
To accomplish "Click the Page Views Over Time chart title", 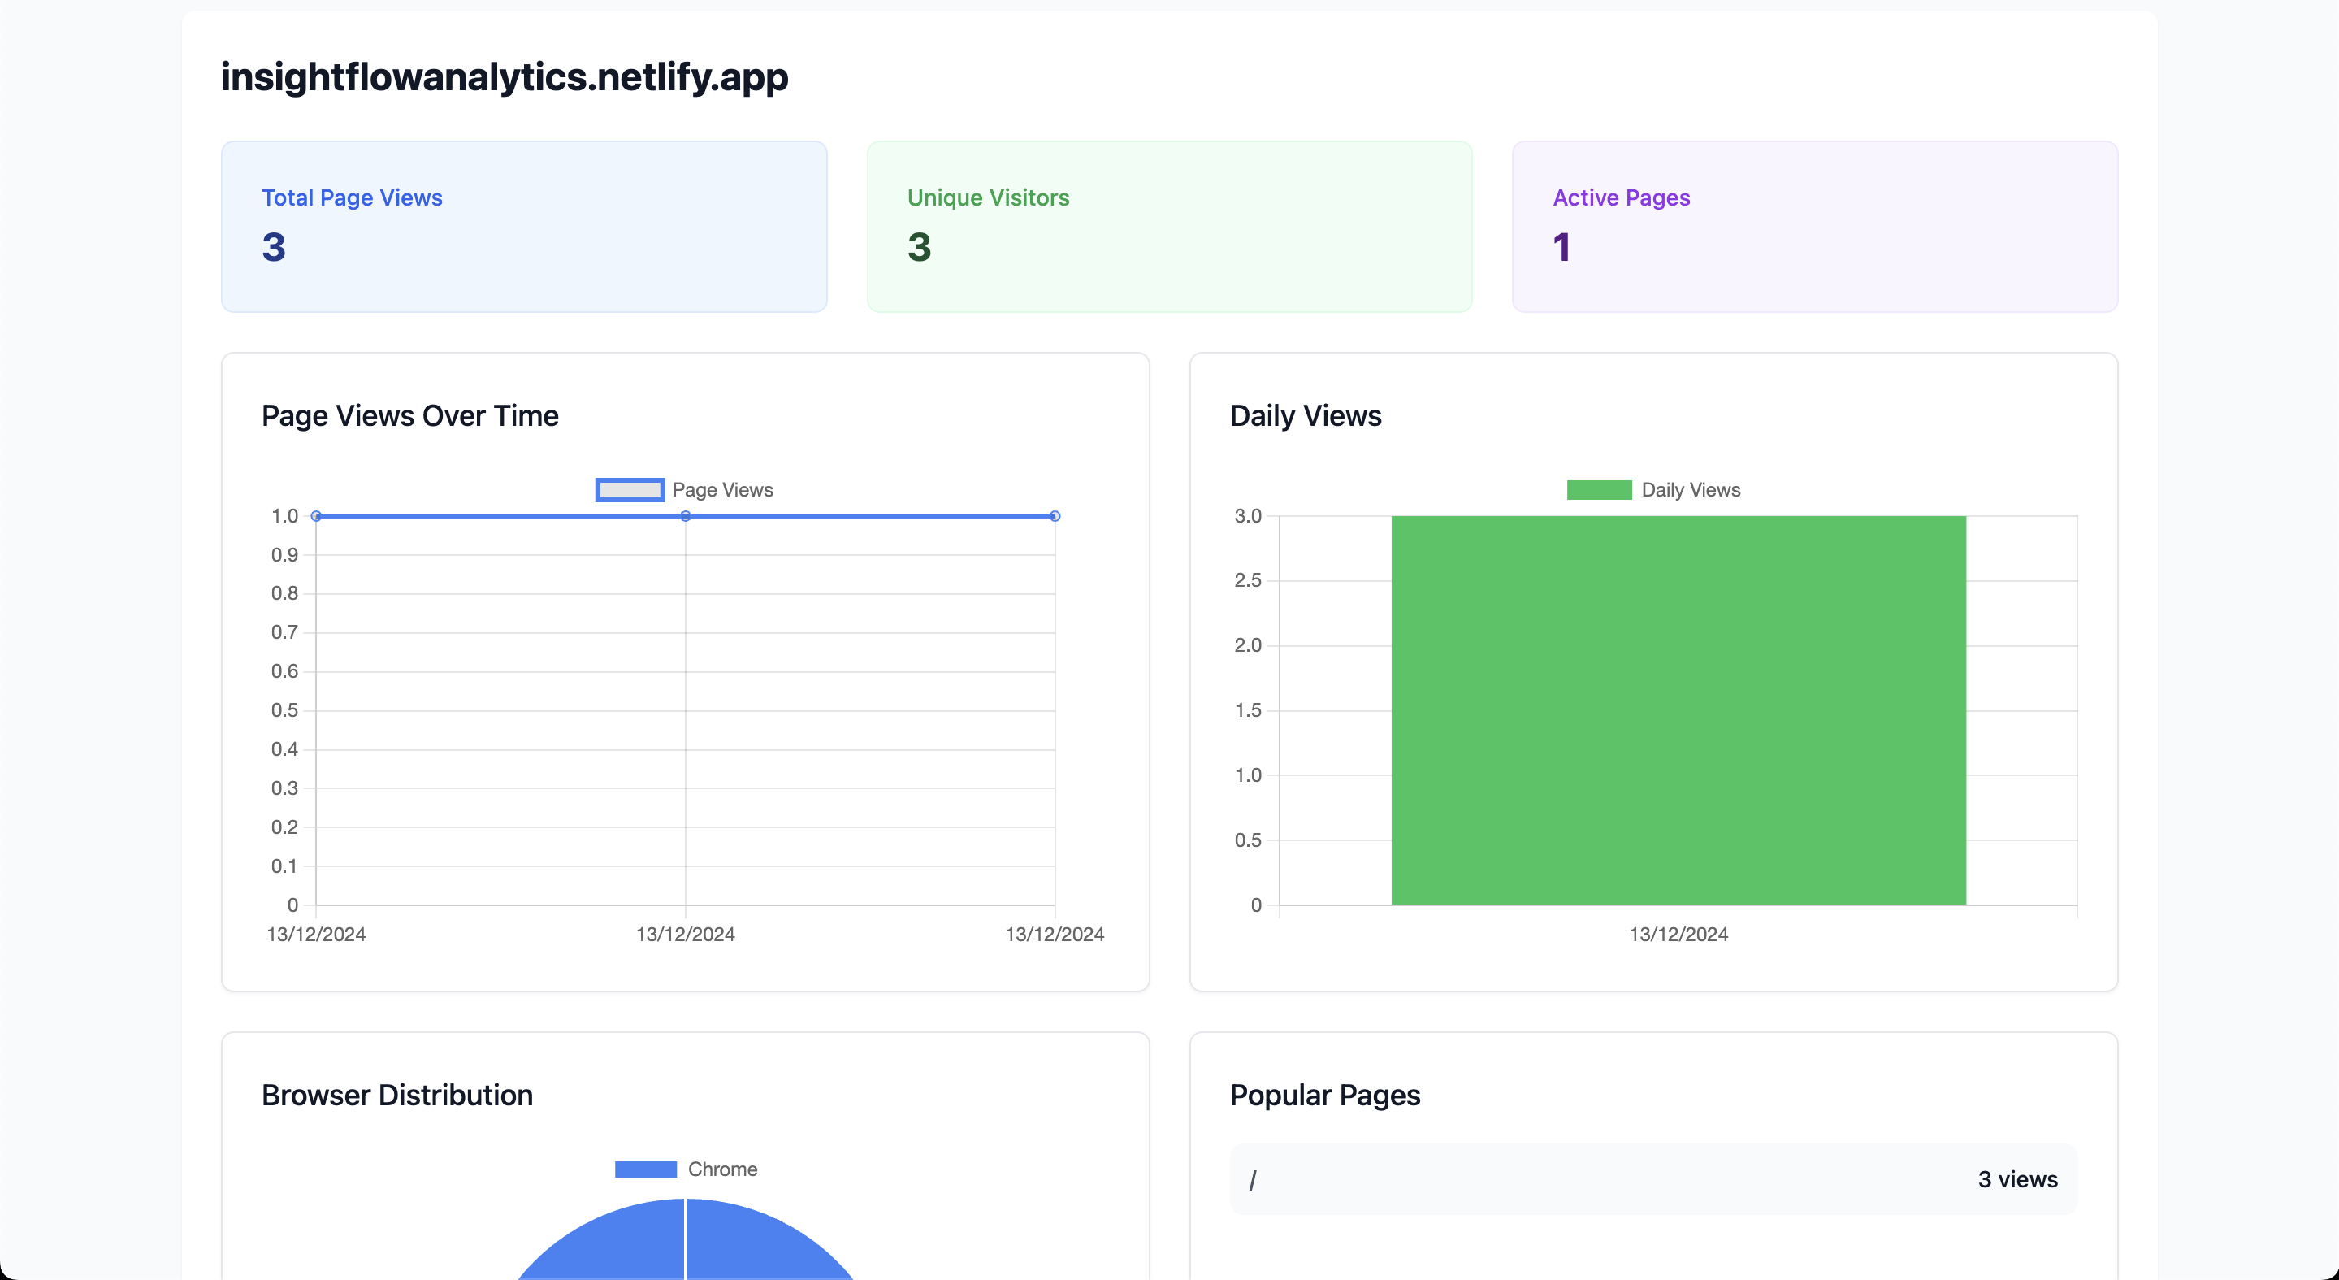I will coord(410,415).
